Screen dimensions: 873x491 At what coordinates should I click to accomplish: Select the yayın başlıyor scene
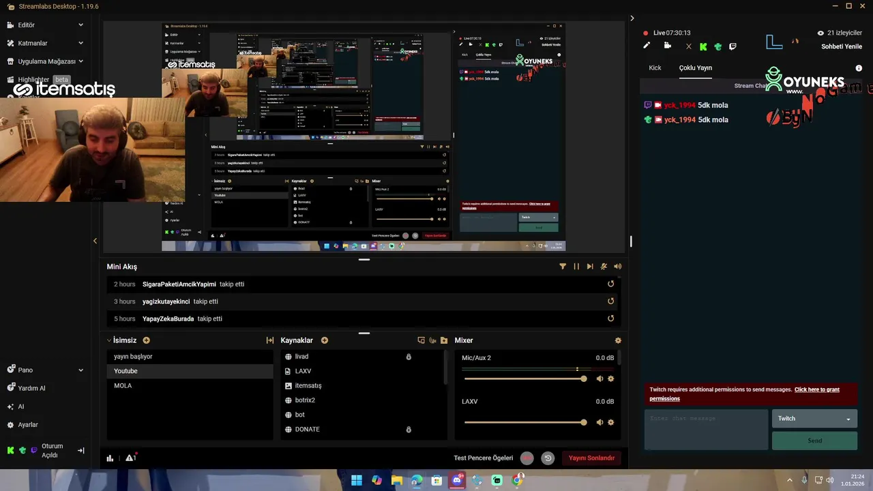190,357
